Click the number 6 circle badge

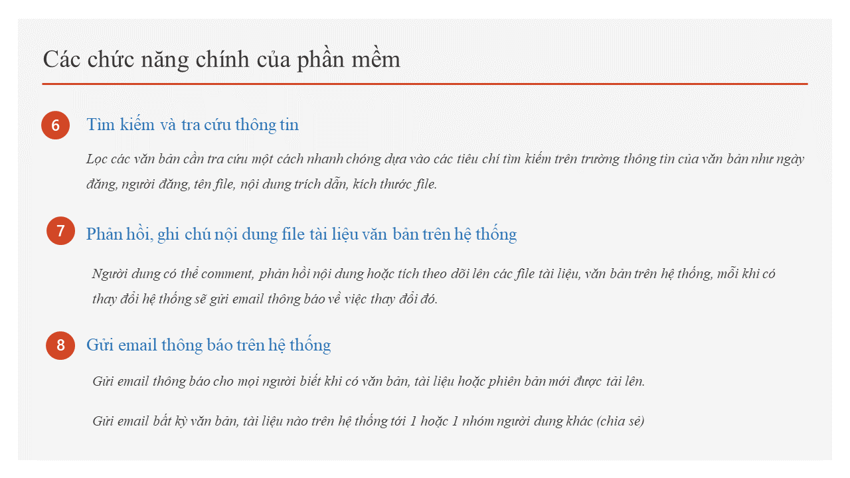55,125
